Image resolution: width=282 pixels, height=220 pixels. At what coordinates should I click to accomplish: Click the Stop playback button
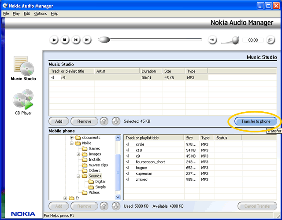(x=65, y=40)
